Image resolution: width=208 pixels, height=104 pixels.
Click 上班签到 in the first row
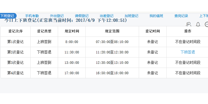click(44, 42)
